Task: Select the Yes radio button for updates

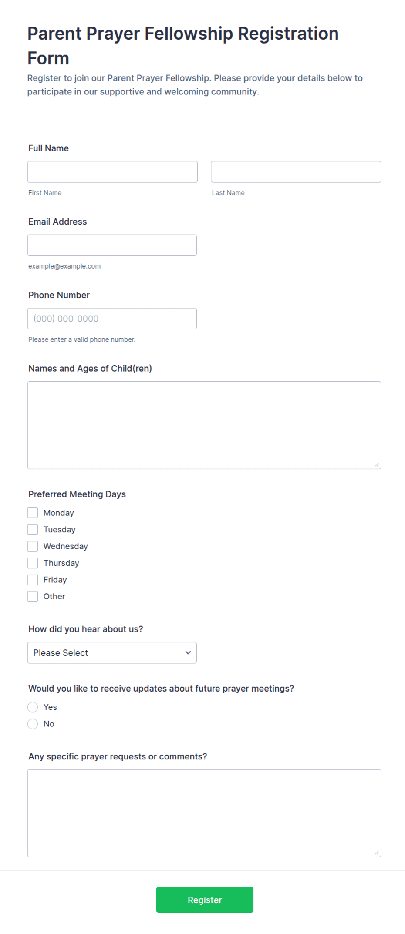Action: point(33,707)
